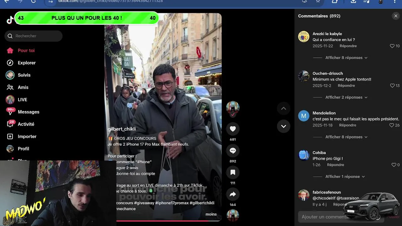Open the browser three-dot menu
Screen dimensions: 402x226
[x=394, y=1]
